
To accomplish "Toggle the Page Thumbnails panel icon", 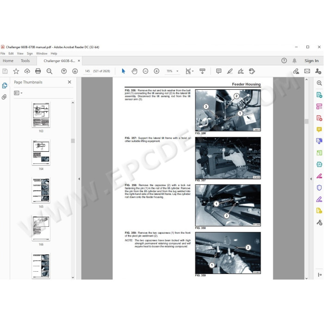I will [5, 86].
